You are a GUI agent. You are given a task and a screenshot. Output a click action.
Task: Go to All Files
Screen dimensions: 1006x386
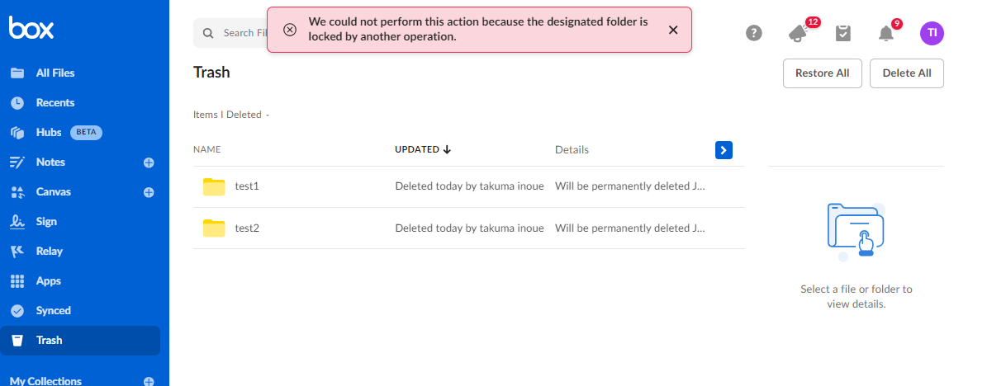(x=55, y=73)
